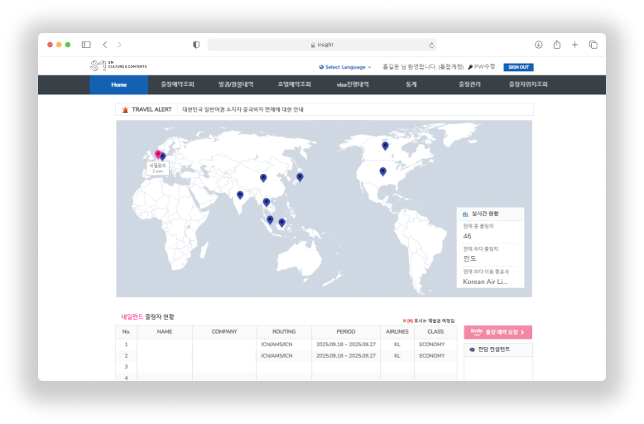This screenshot has height=424, width=644.
Task: Open the 호텔예약조회 menu tab
Action: tap(294, 84)
